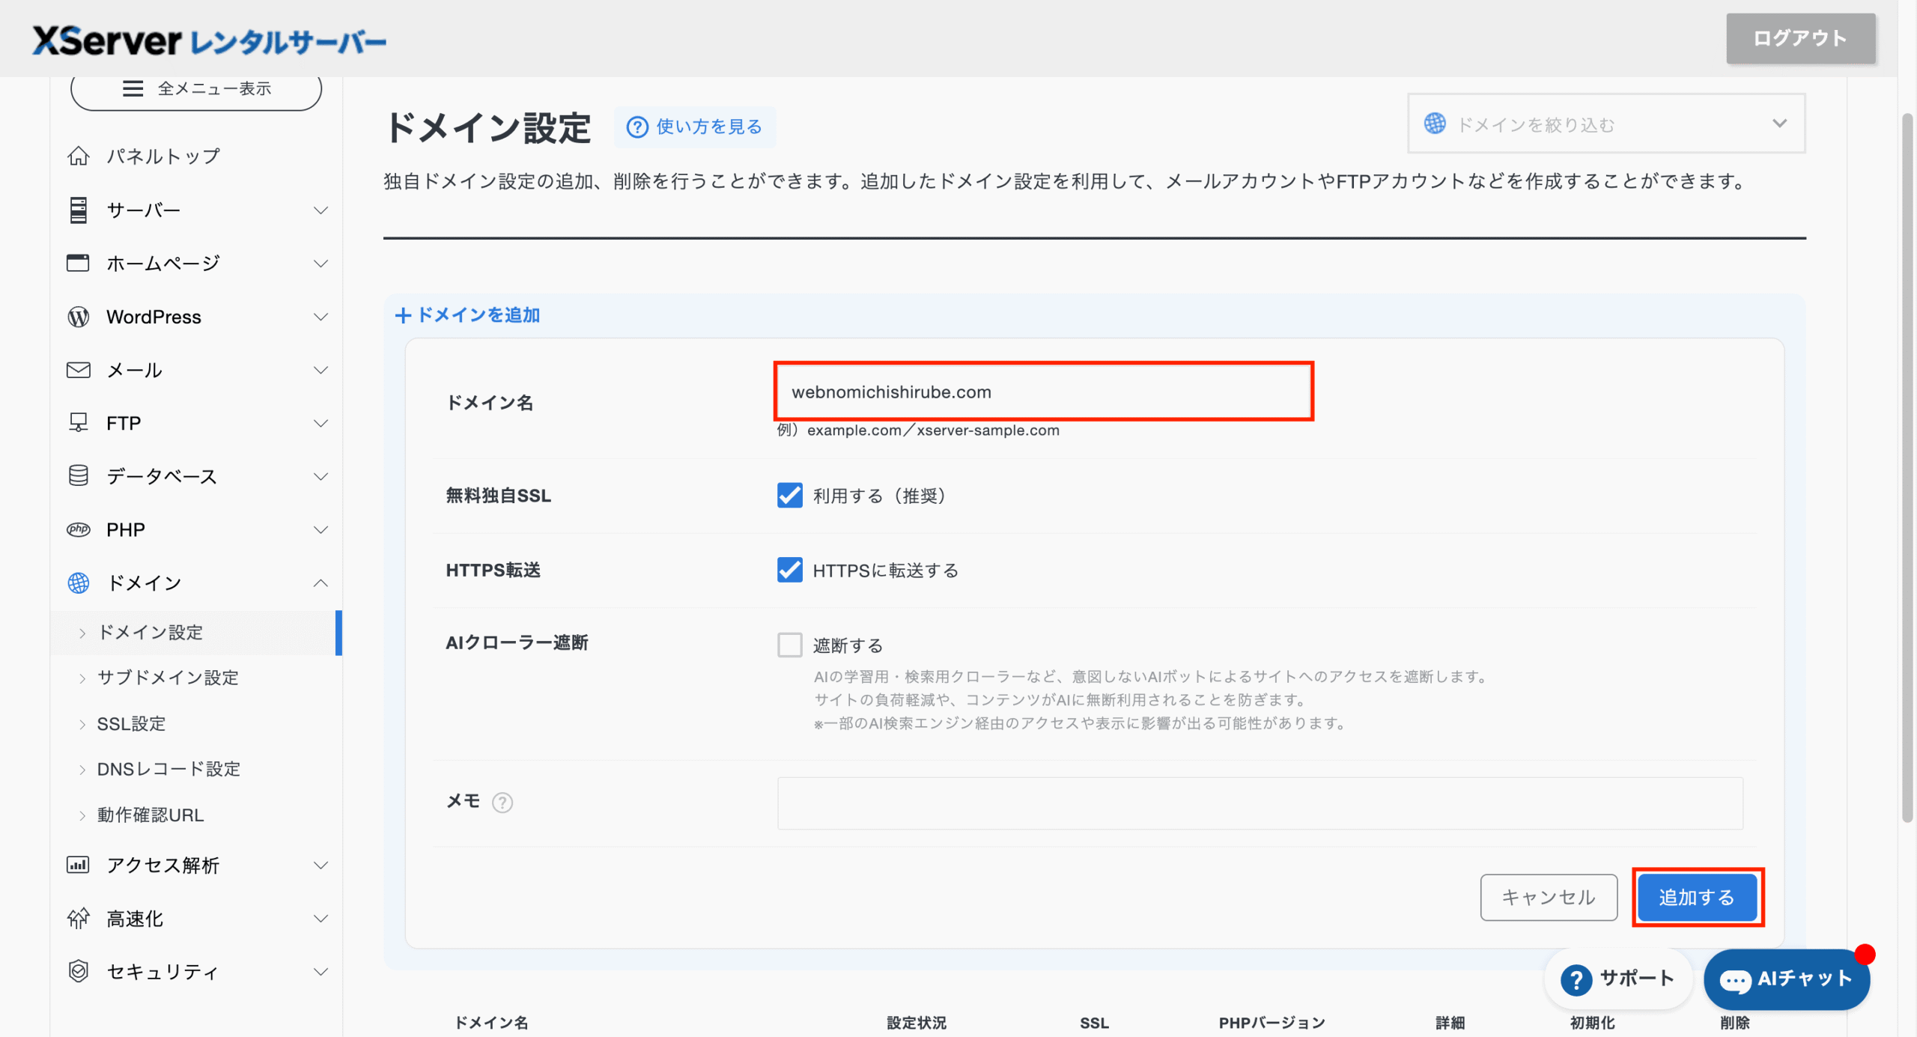Uncheck 無料独自SSL 利用する checkbox
The width and height of the screenshot is (1917, 1037).
coord(790,495)
